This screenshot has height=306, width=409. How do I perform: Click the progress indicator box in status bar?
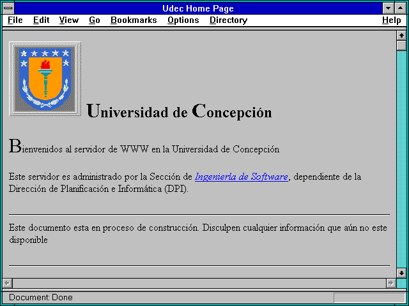[x=369, y=298]
